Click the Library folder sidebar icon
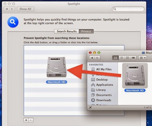Screen dimensions: 152x126 [93, 90]
